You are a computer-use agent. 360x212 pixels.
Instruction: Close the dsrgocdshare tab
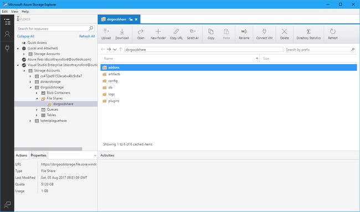pos(136,19)
